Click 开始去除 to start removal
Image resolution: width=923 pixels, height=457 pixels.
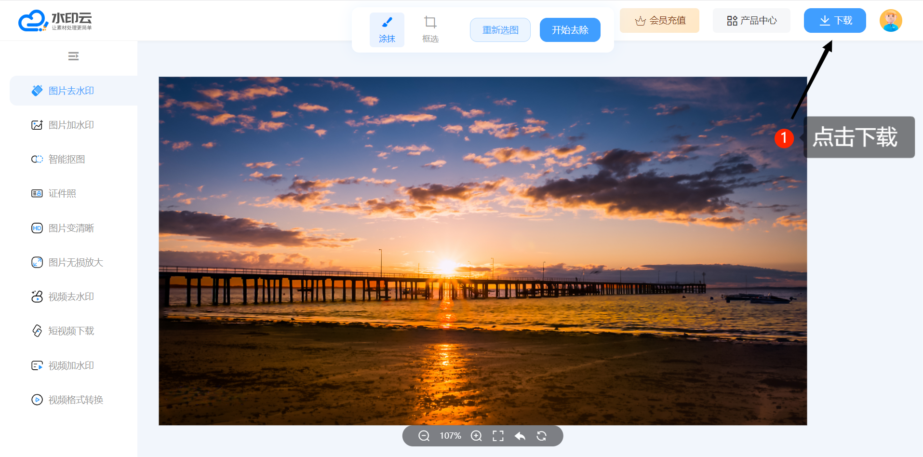tap(570, 30)
